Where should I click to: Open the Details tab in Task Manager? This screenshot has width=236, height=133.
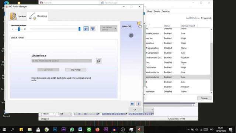click(157, 11)
